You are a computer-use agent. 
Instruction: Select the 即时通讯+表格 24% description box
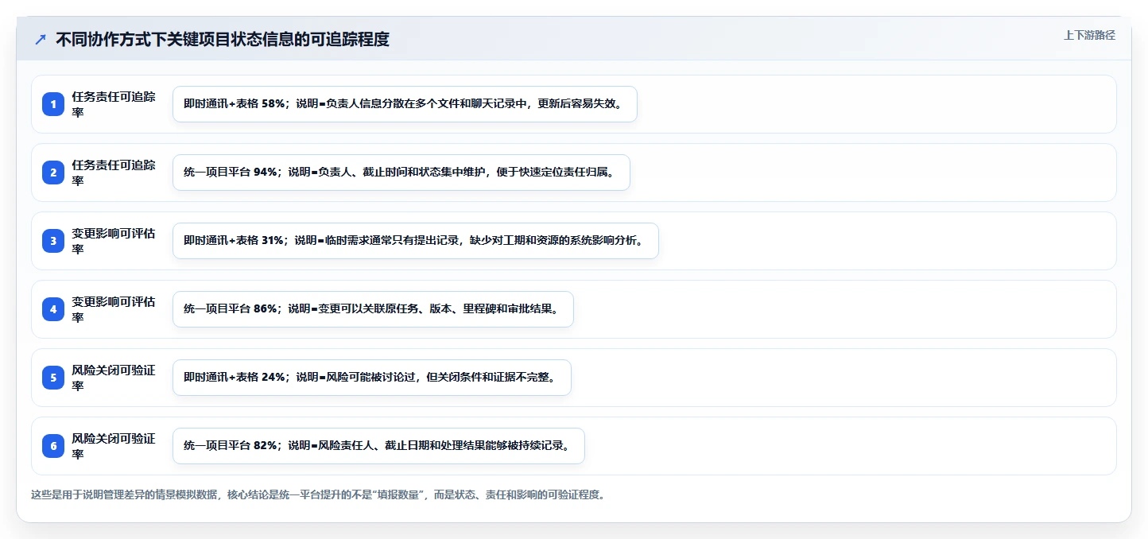click(372, 378)
